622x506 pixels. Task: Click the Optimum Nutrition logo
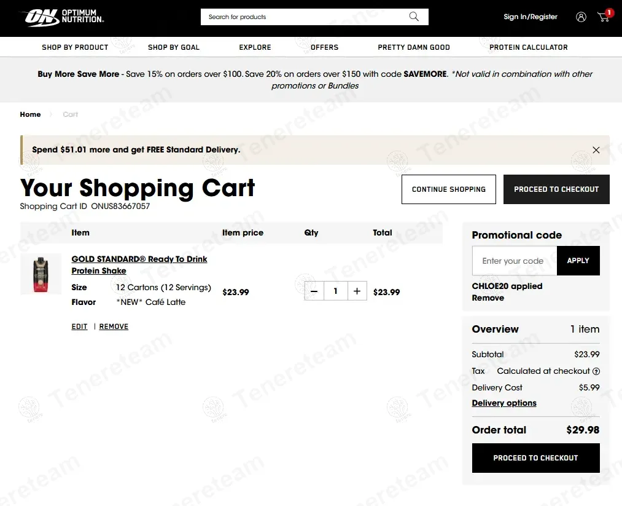[64, 17]
